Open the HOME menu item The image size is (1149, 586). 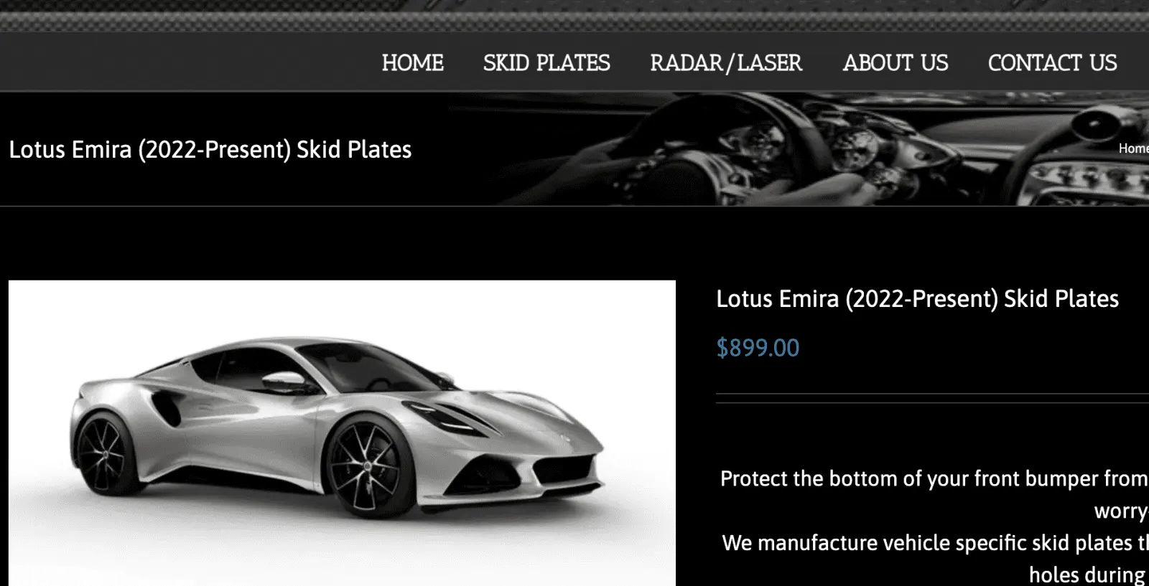pyautogui.click(x=412, y=63)
